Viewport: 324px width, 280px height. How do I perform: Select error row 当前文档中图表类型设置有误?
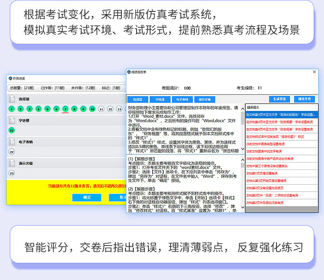click(x=281, y=144)
